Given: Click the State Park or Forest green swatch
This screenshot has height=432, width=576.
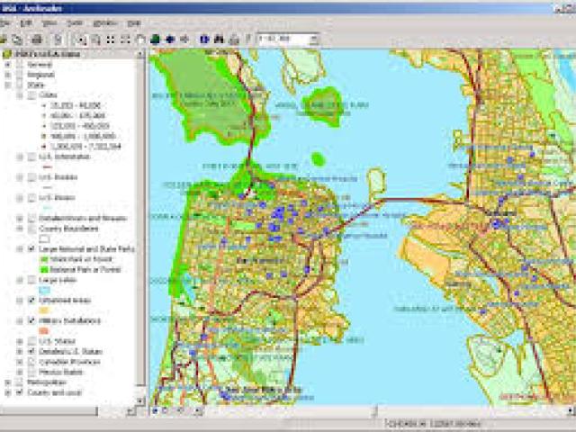Looking at the screenshot, I should point(44,259).
